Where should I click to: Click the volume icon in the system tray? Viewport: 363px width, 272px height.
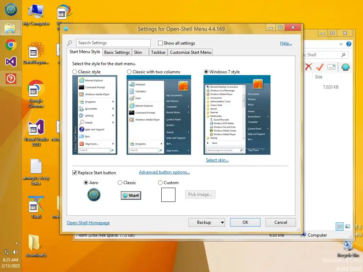pyautogui.click(x=16, y=252)
